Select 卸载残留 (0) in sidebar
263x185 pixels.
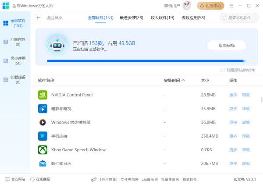click(x=15, y=80)
